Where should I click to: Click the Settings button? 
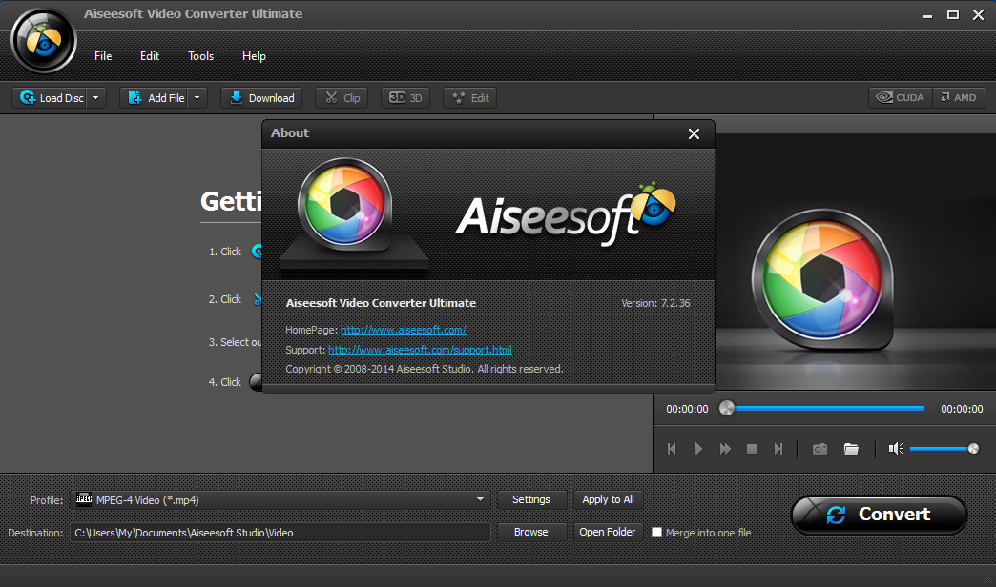pos(531,499)
